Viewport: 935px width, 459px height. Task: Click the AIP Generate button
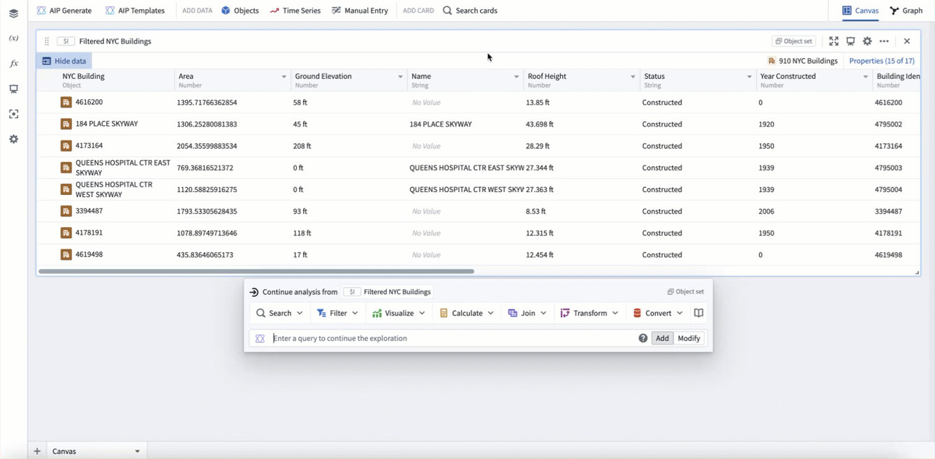point(64,10)
